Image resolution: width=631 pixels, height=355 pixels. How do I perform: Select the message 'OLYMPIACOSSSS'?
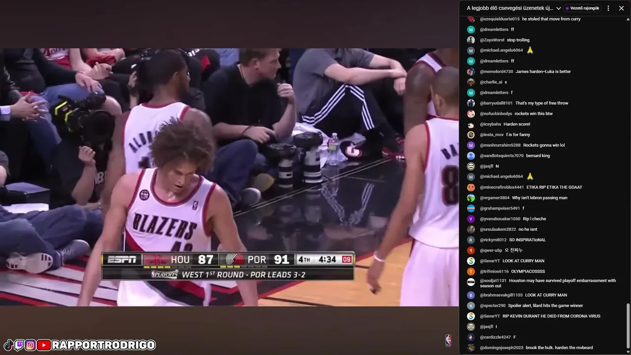[528, 271]
